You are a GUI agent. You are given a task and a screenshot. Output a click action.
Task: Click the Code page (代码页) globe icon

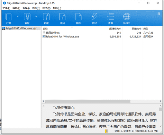point(127,17)
